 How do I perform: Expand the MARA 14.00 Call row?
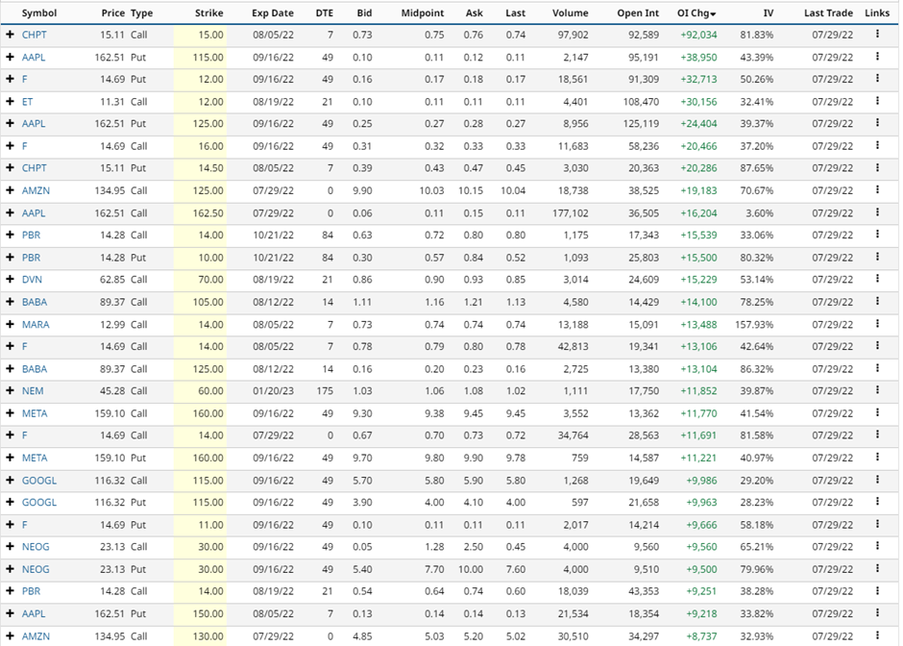(10, 324)
